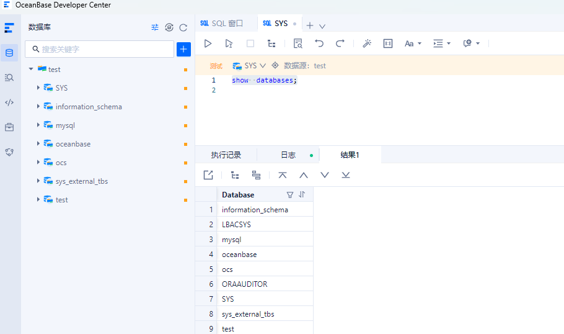The height and width of the screenshot is (334, 564).
Task: Open the briefcase tasks sidebar icon
Action: 9,127
